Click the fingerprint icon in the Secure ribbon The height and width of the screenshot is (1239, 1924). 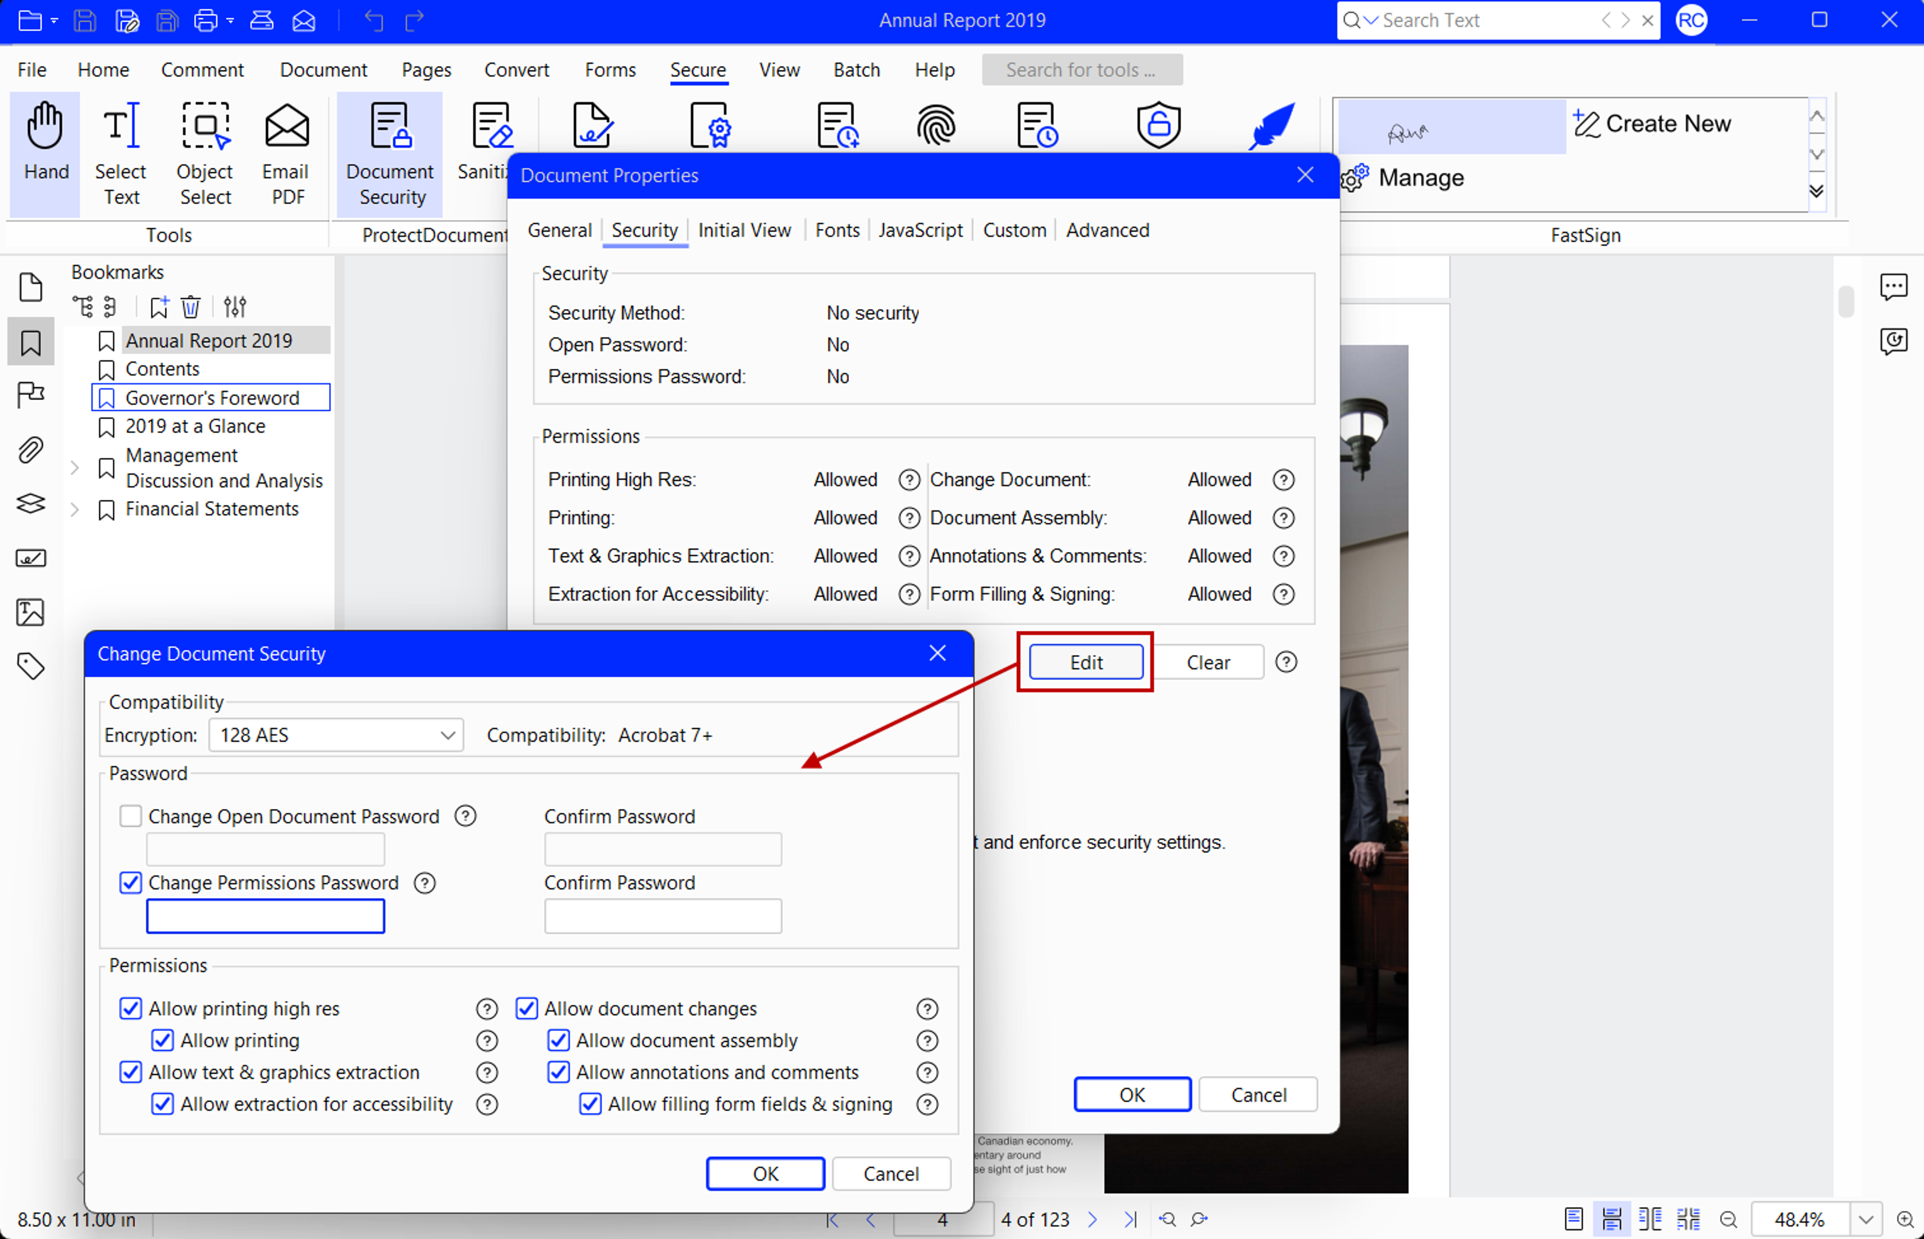tap(935, 126)
